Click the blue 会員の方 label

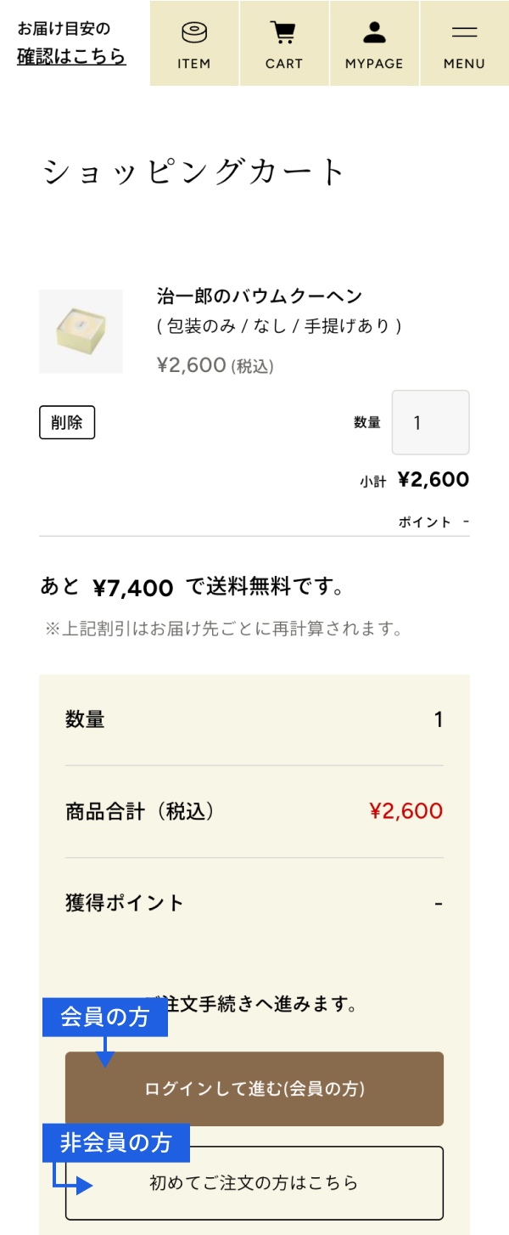105,1017
